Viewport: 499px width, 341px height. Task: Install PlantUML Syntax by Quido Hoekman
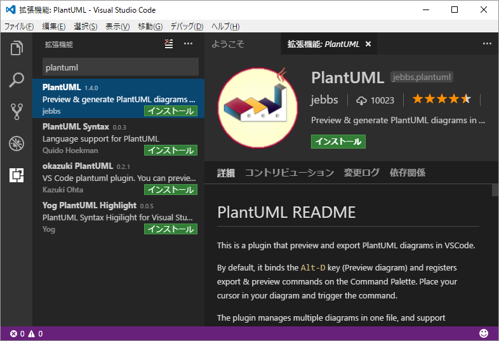pyautogui.click(x=171, y=150)
